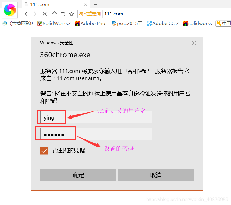Click the 360chrome.exe heading text

coord(65,55)
